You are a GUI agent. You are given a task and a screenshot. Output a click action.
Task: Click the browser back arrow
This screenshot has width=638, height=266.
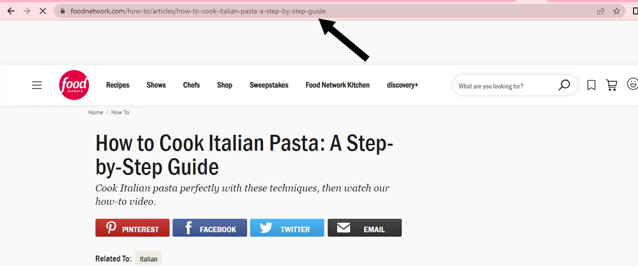11,11
